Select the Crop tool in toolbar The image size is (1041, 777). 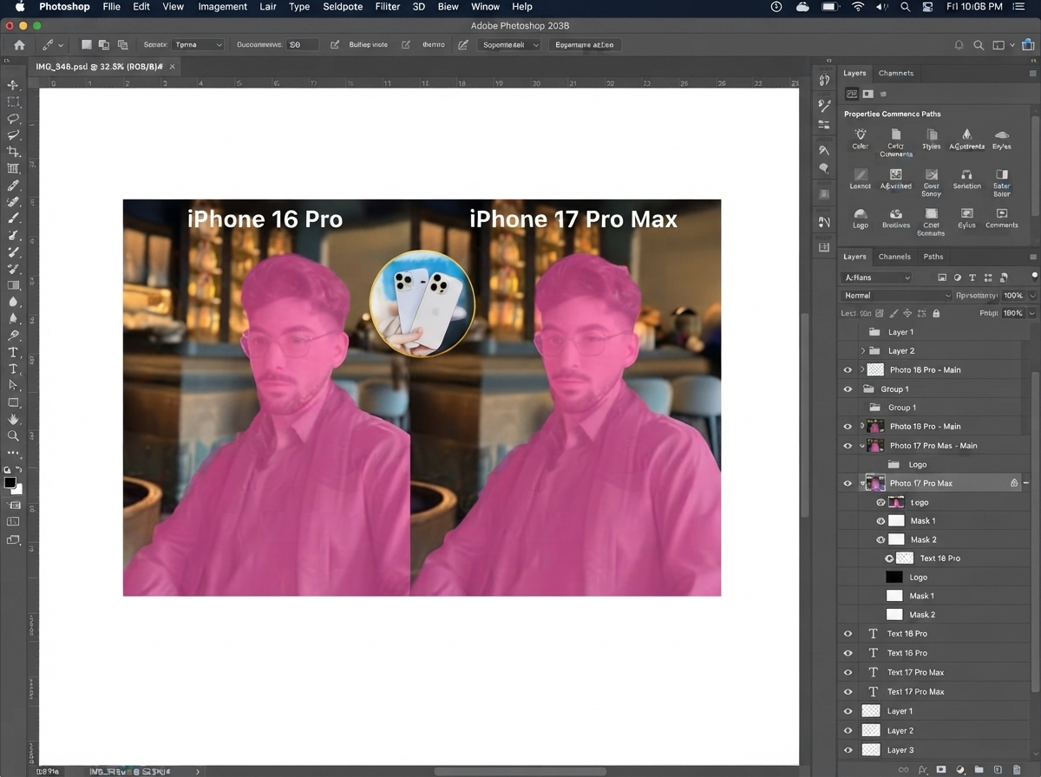pos(13,152)
